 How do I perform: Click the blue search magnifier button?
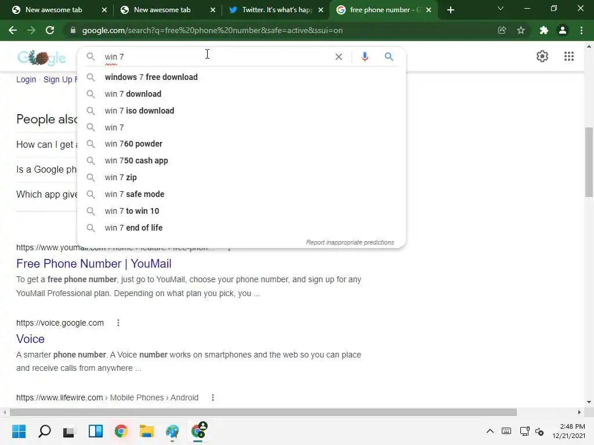click(x=389, y=57)
